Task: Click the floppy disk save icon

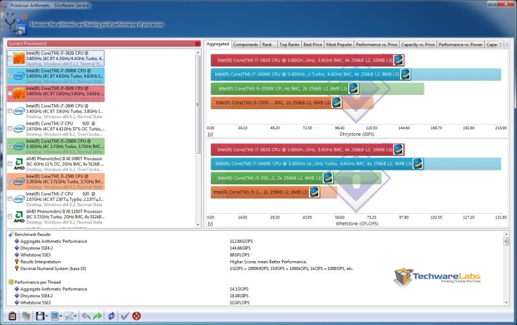Action: click(40, 317)
